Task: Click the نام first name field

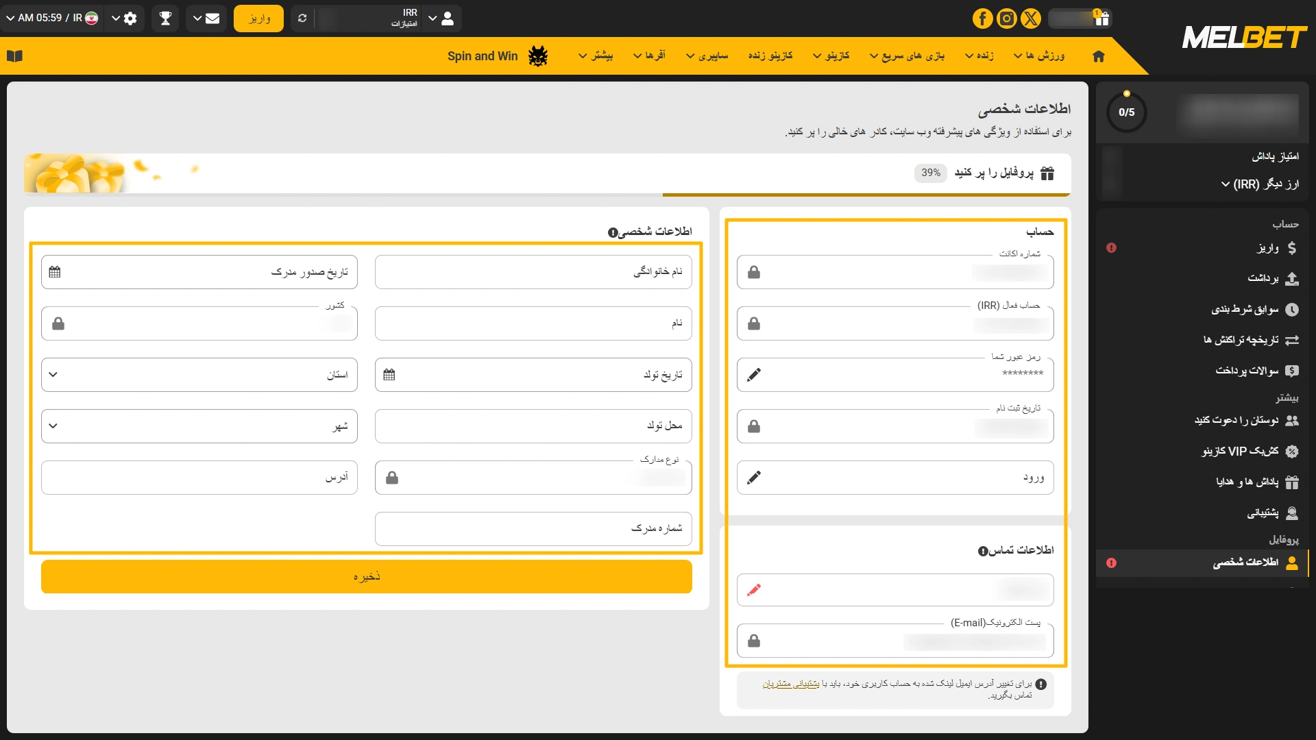Action: (x=533, y=323)
